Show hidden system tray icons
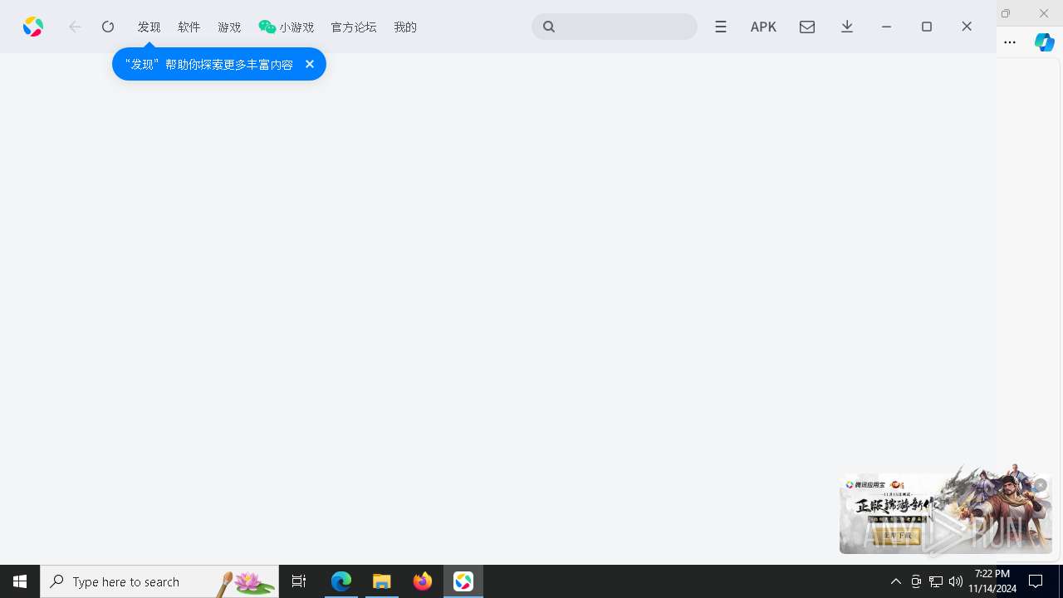 (896, 581)
